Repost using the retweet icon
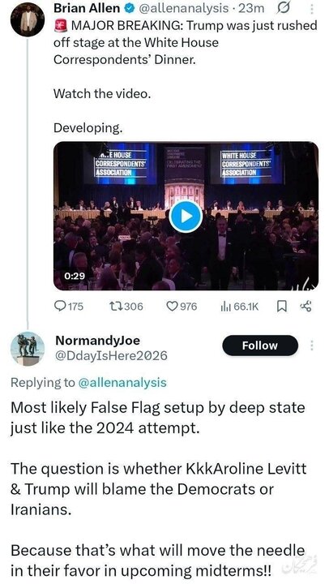 [x=126, y=307]
